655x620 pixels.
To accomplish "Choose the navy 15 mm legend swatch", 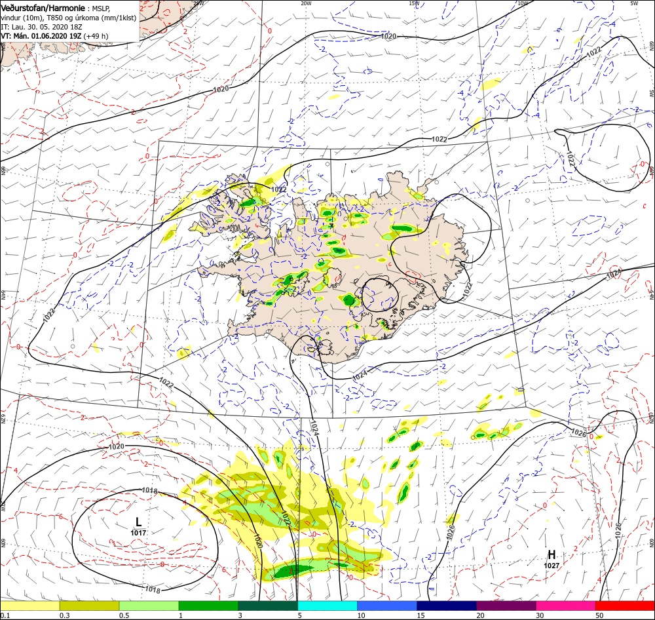I will pos(447,606).
